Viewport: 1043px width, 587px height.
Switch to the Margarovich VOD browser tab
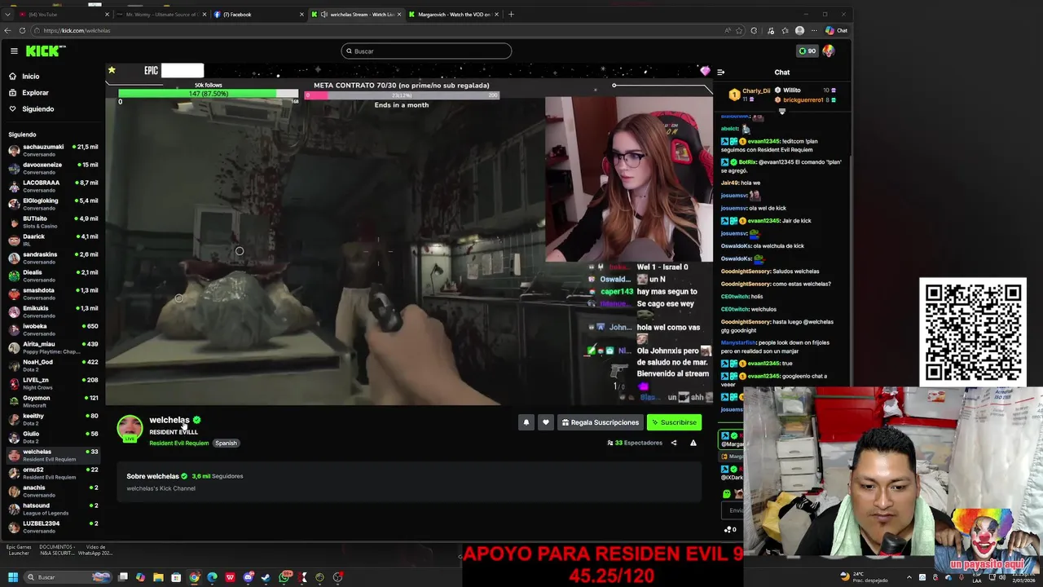click(x=453, y=14)
